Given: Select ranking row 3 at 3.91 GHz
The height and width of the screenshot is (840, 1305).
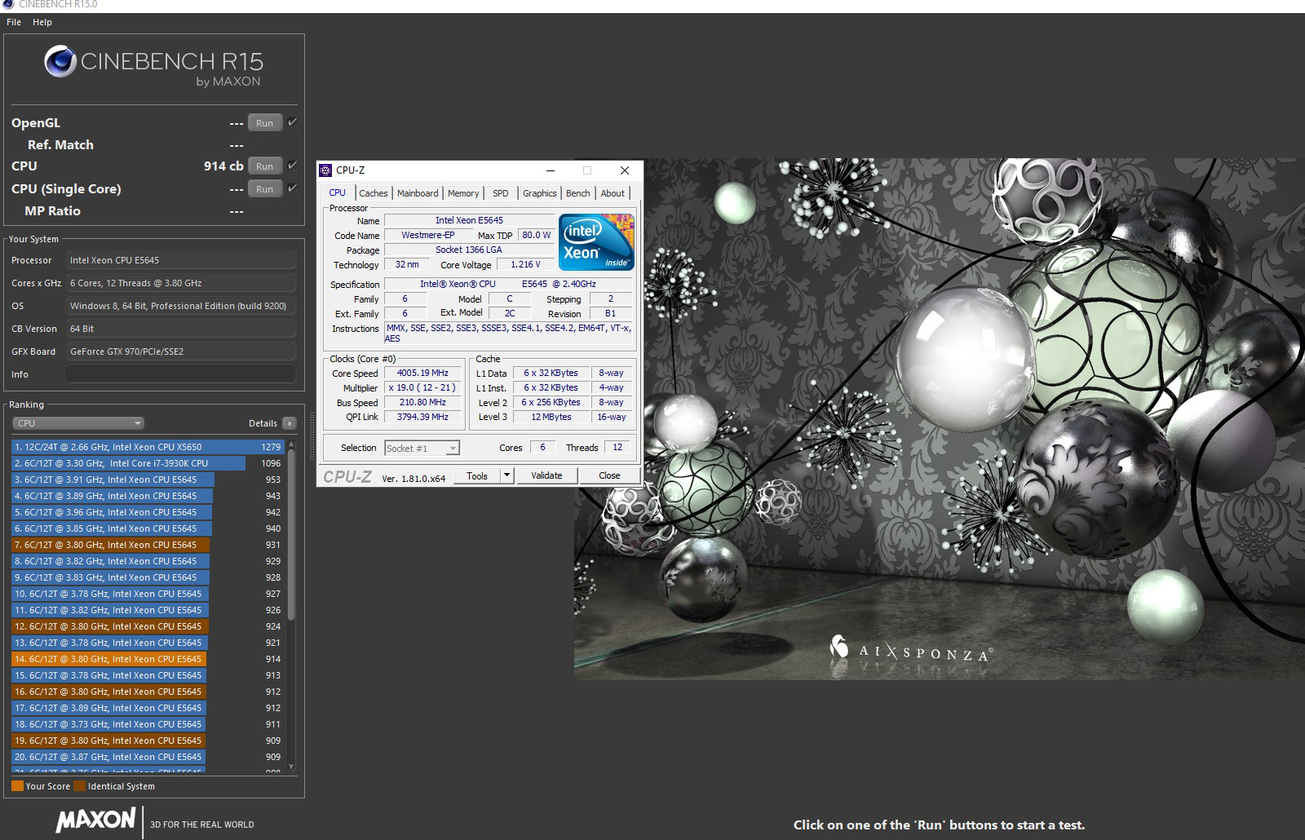Looking at the screenshot, I should [x=148, y=480].
